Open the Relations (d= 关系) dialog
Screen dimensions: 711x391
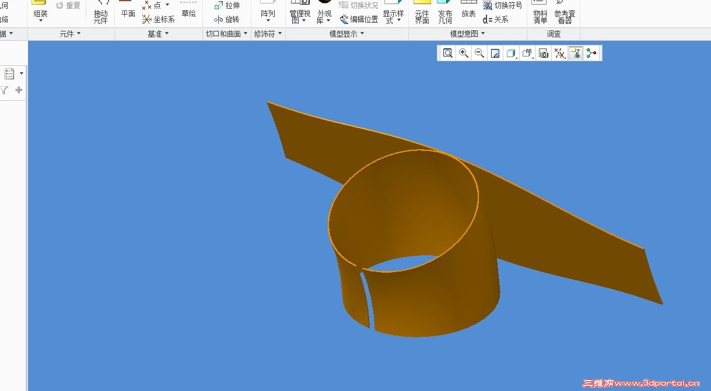click(496, 19)
